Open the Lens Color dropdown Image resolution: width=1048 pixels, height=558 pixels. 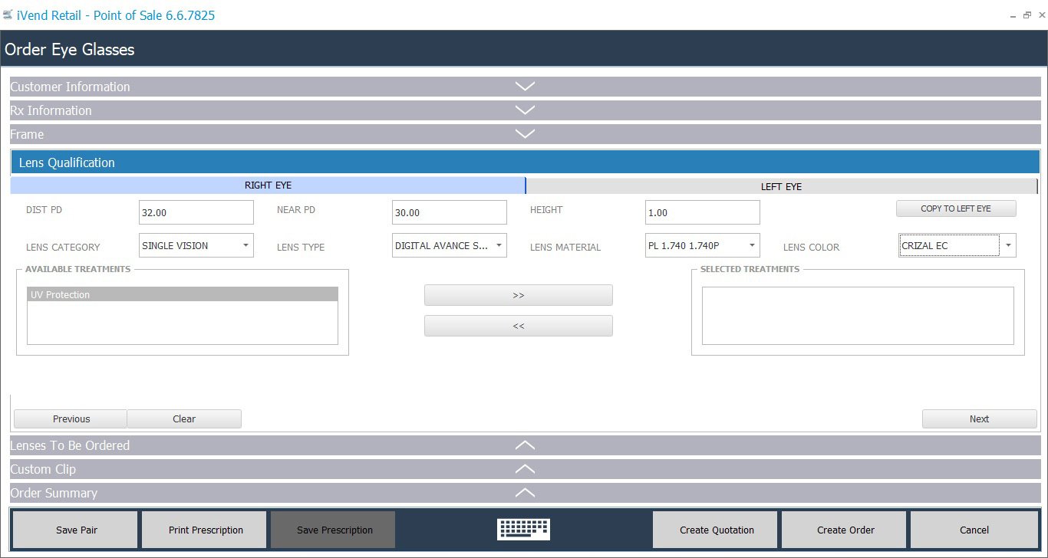1008,245
